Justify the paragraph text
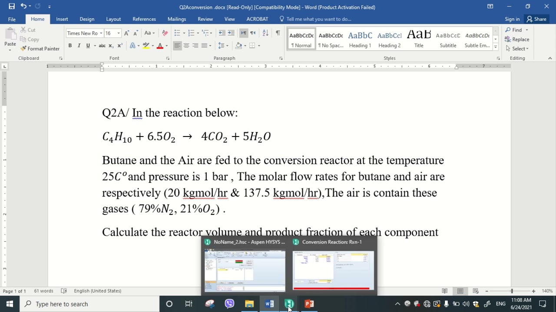Image resolution: width=556 pixels, height=312 pixels. [x=205, y=45]
